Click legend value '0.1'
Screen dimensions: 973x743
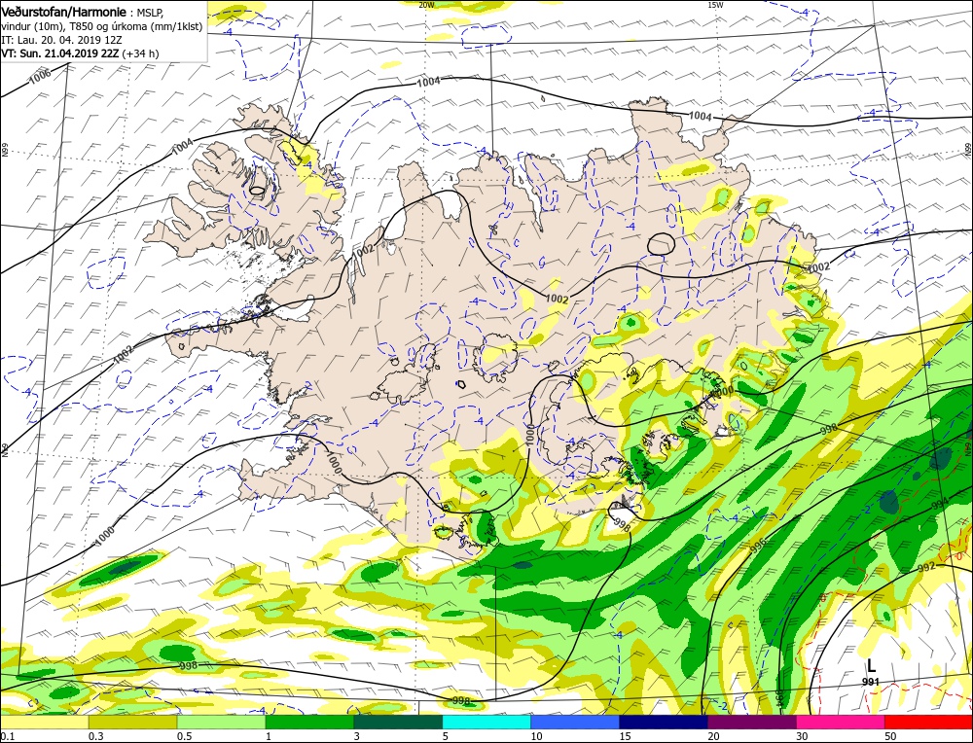click(7, 736)
